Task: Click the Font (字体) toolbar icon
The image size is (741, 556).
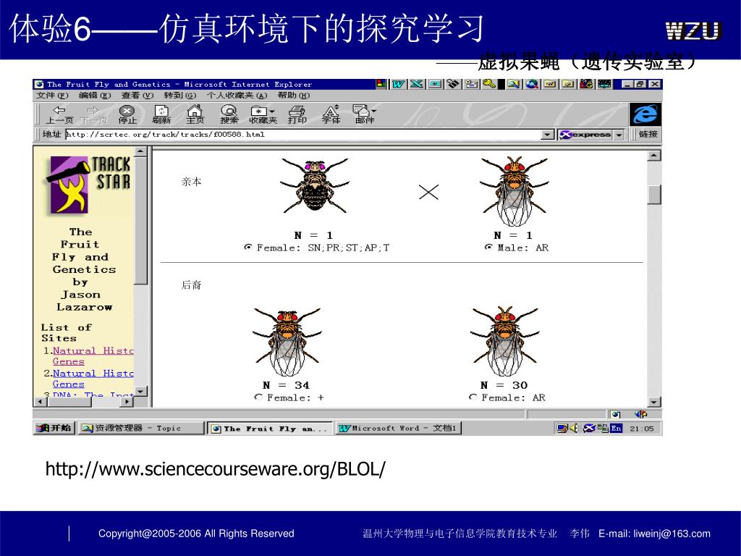Action: (x=331, y=115)
